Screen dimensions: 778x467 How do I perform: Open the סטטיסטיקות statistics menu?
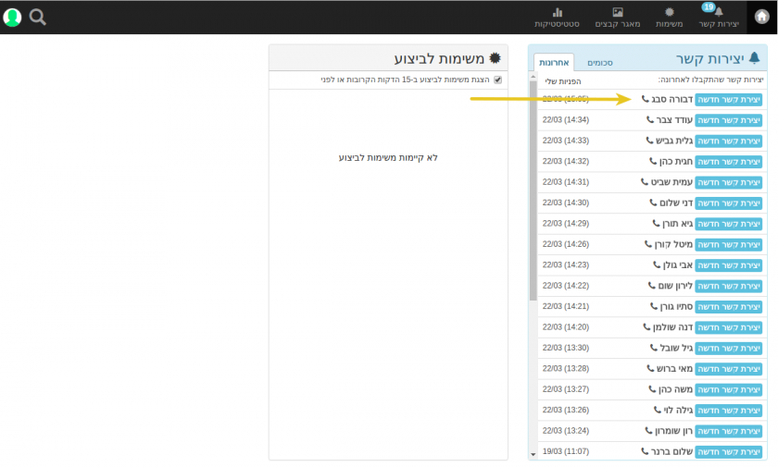click(x=557, y=17)
